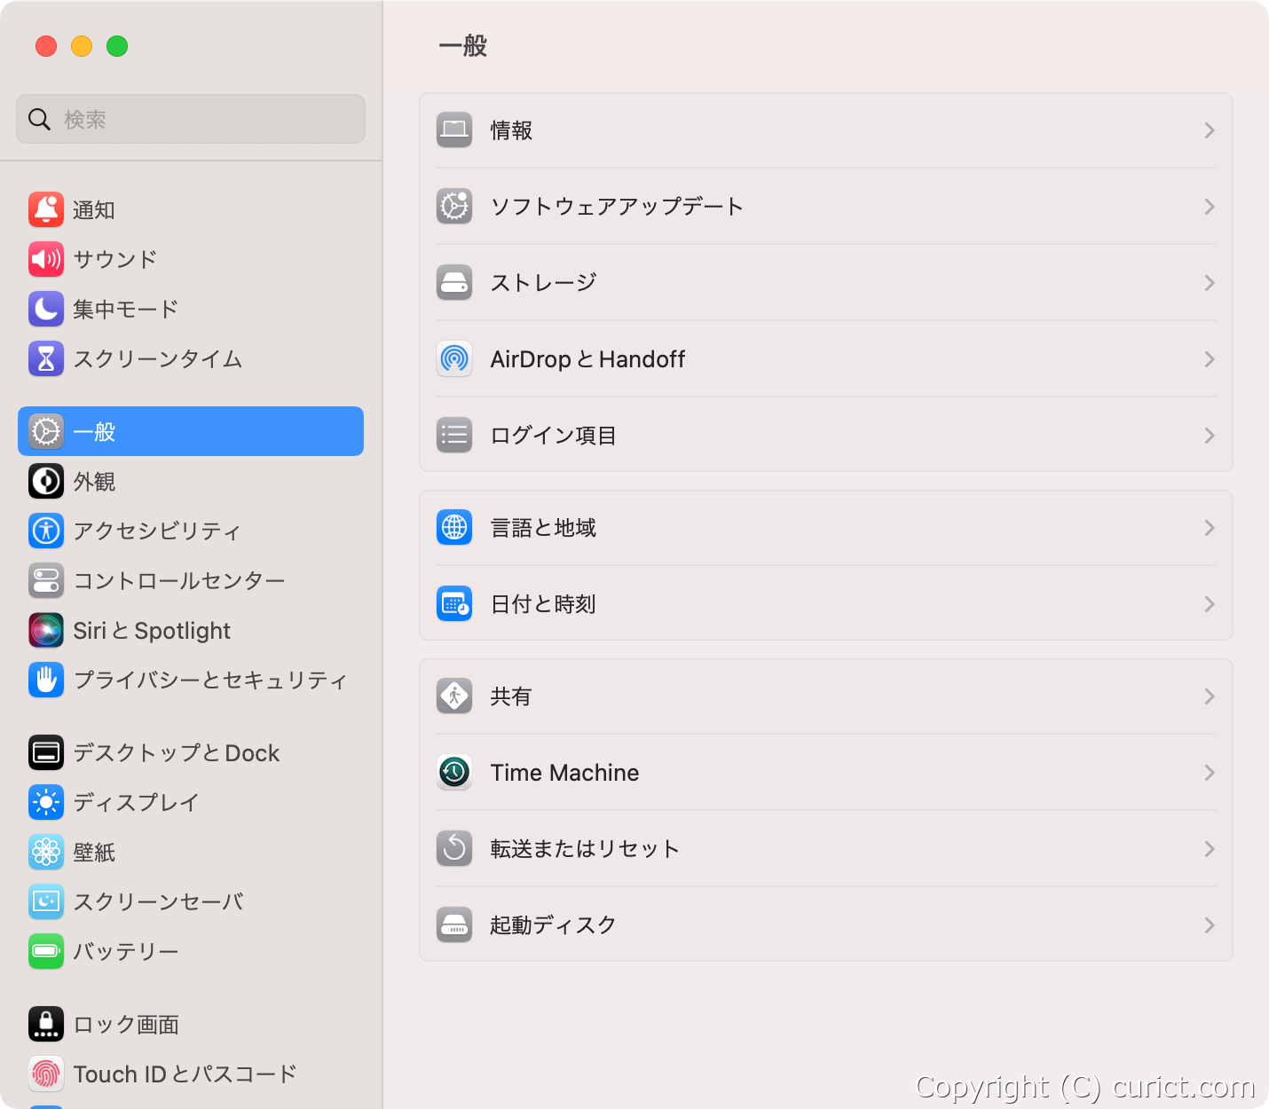Open the 外観 appearance icon
The height and width of the screenshot is (1109, 1269).
(x=46, y=481)
